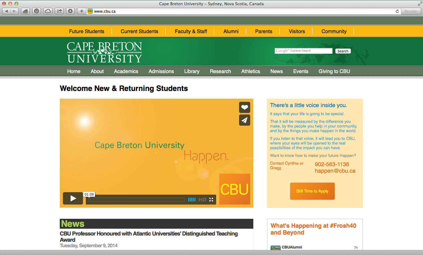
Task: Open iCloud Tabs cloud icon
Action: click(x=48, y=11)
